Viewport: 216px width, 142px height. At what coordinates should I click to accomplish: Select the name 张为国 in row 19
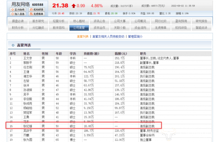click(28, 140)
